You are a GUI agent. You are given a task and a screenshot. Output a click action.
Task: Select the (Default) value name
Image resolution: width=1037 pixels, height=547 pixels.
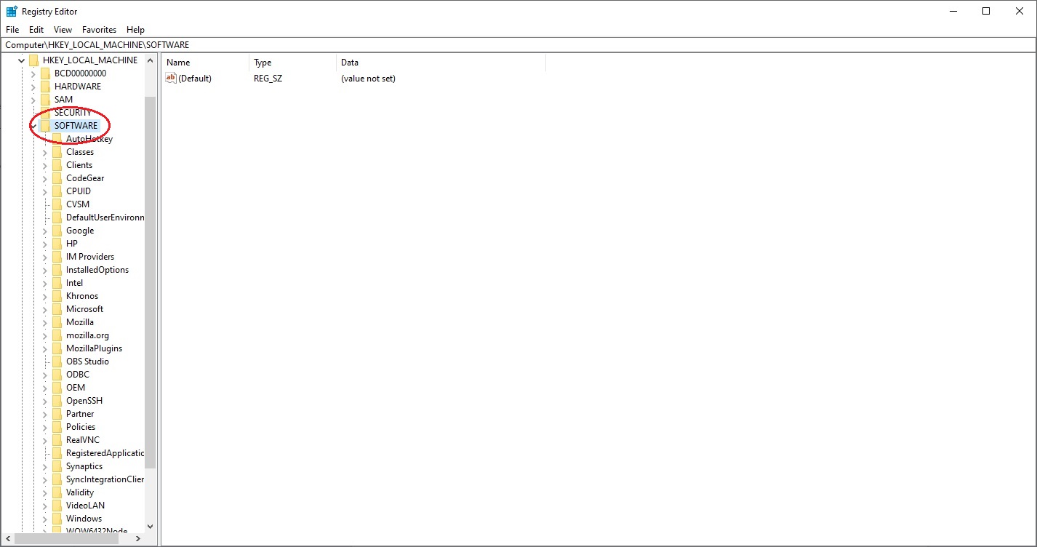point(195,78)
